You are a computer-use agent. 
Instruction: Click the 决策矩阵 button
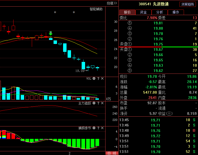point(188,4)
